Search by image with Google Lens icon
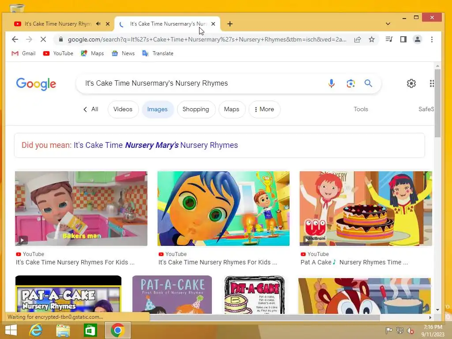 pyautogui.click(x=350, y=83)
